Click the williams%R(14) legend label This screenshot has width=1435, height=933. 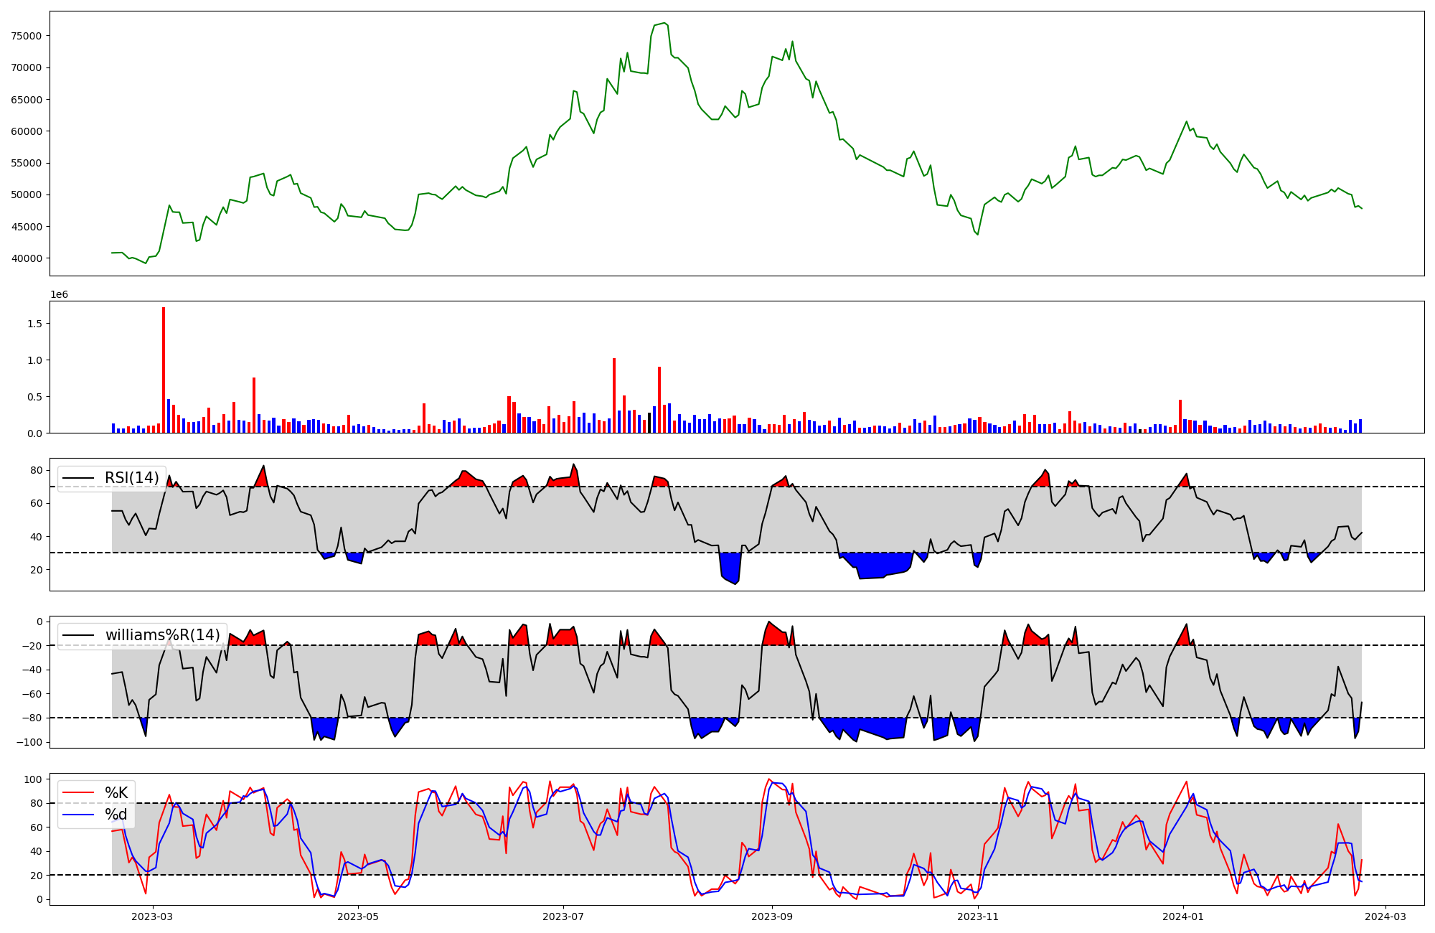pos(162,635)
